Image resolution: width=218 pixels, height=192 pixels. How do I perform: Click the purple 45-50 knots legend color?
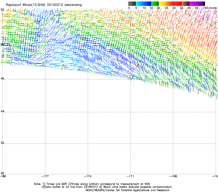coord(201,4)
